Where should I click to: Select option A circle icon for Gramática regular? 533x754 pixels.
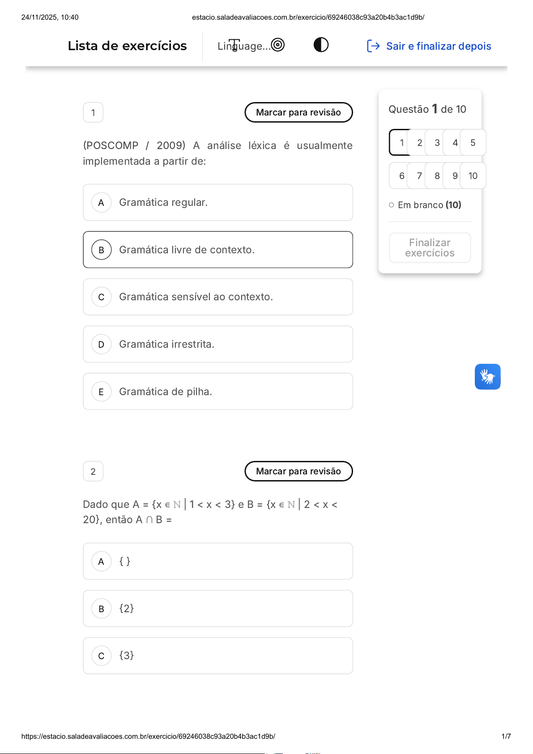(x=101, y=203)
